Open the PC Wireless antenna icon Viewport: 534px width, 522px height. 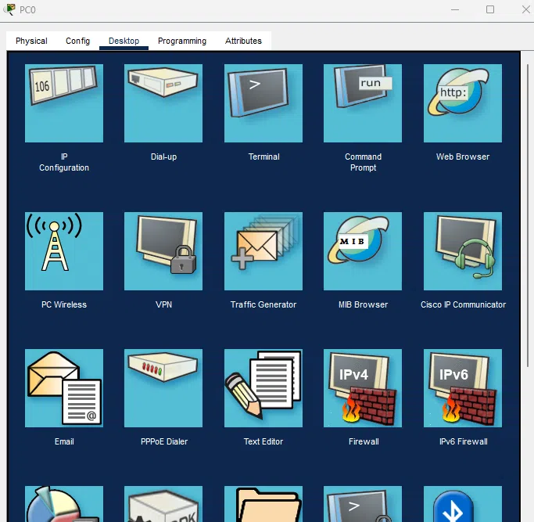pos(64,251)
